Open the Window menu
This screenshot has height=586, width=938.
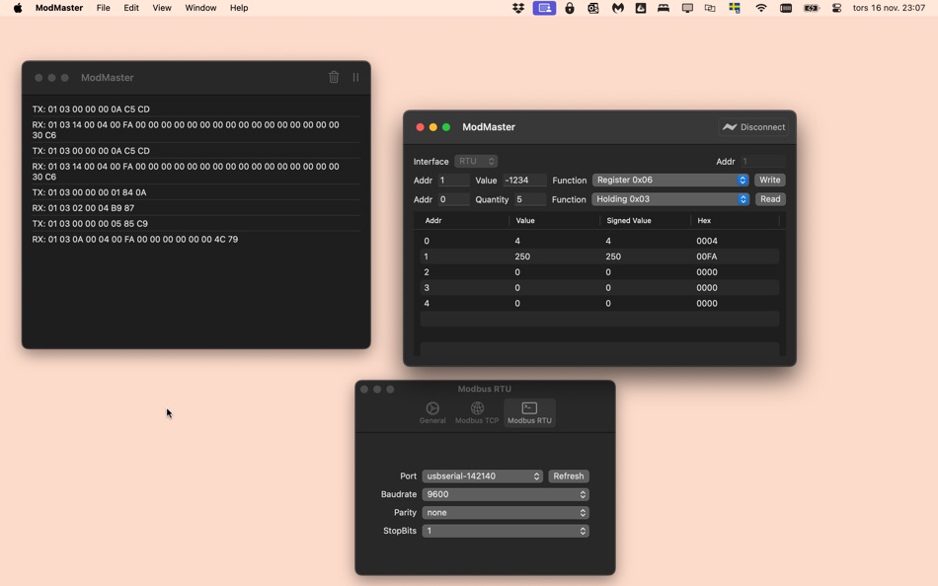coord(200,8)
